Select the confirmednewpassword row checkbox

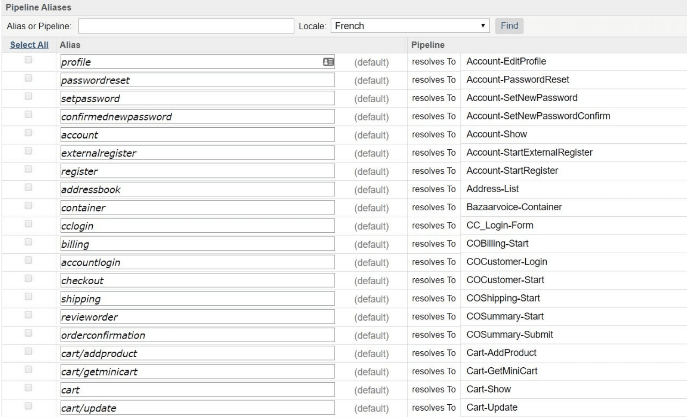click(28, 115)
